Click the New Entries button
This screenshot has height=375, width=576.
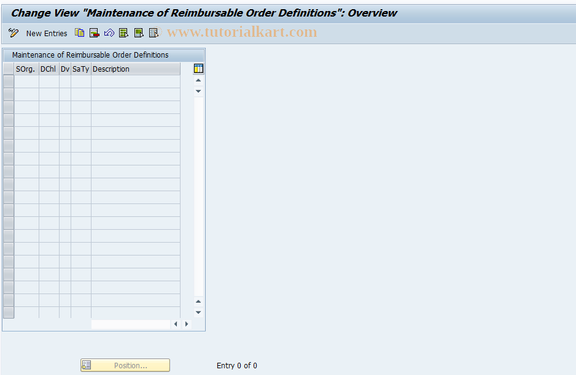click(x=47, y=33)
